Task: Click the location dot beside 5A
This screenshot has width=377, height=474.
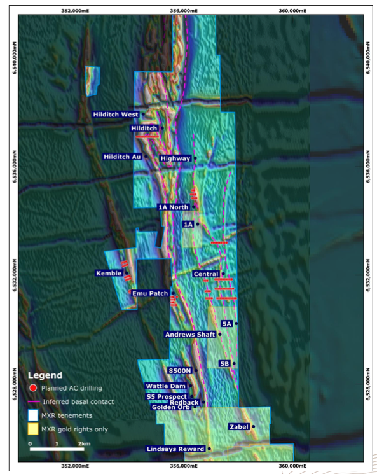Action: point(236,323)
